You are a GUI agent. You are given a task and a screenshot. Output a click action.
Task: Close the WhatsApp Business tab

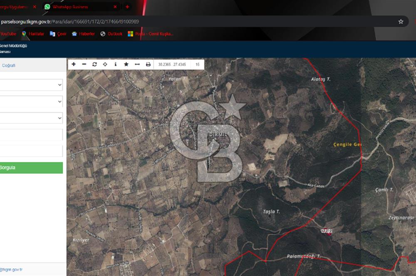(115, 7)
